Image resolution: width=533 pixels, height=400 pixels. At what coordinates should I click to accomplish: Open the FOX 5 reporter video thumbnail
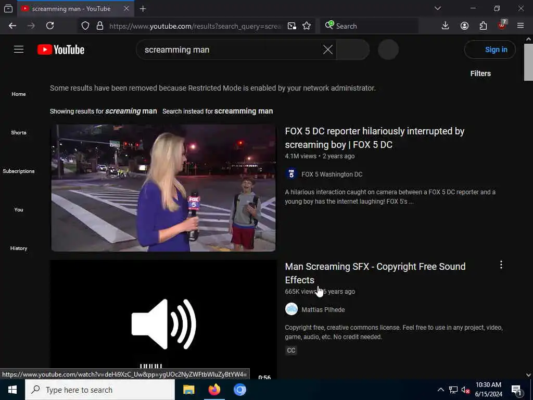click(x=163, y=187)
